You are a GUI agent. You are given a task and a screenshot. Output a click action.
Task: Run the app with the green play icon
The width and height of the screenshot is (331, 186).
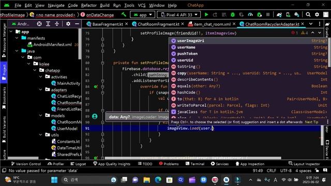point(206,14)
